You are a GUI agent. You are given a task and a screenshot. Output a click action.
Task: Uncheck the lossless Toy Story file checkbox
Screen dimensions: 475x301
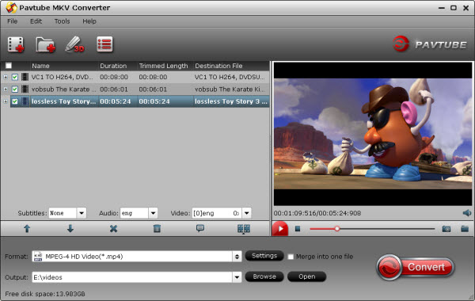(15, 101)
